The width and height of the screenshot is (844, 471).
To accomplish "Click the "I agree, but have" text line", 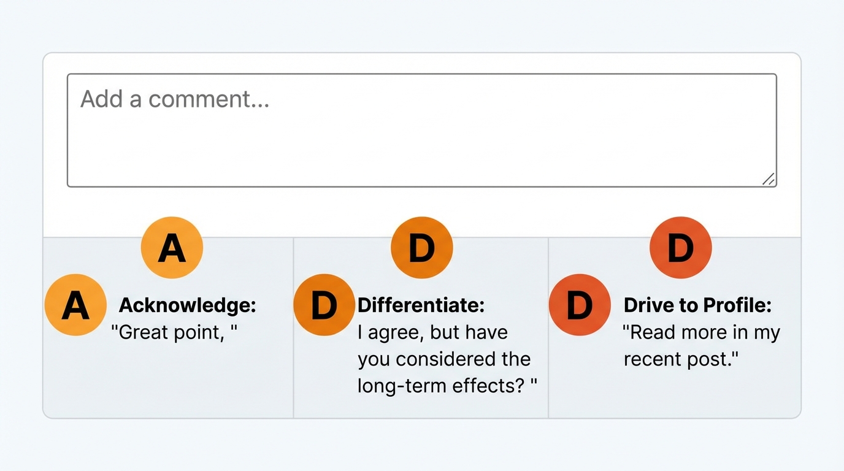I will (x=432, y=332).
